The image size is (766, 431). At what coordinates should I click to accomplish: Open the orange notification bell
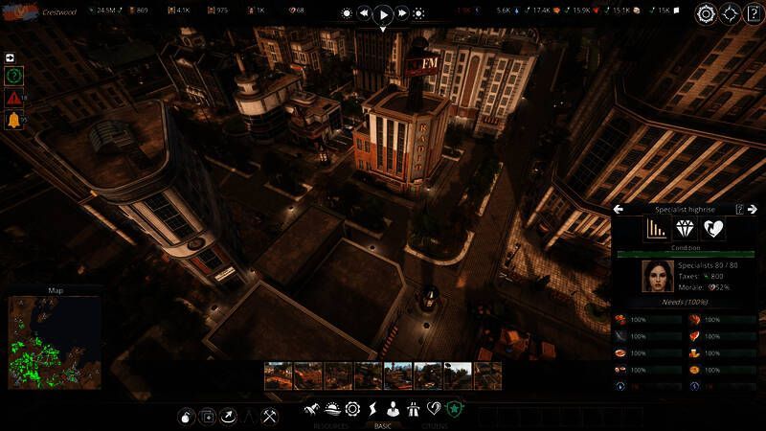[14, 120]
